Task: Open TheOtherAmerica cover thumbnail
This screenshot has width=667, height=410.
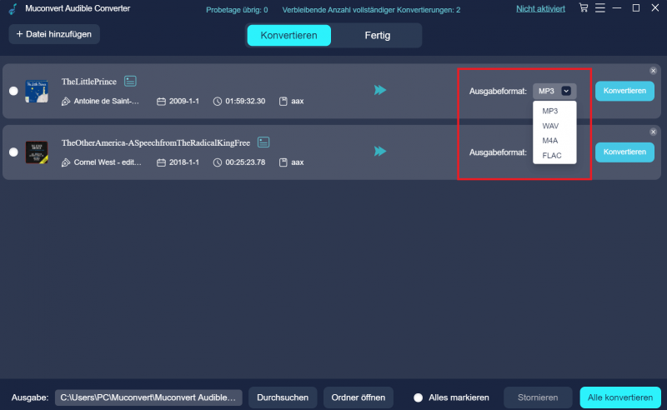Action: (x=37, y=152)
